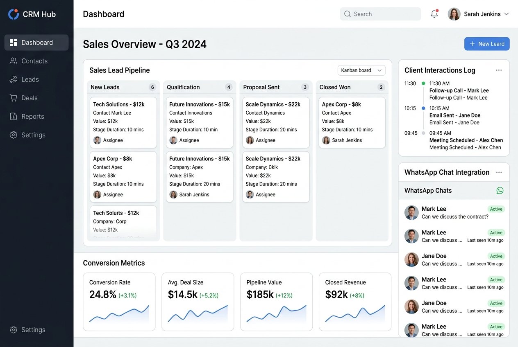Open Contacts in the sidebar
This screenshot has height=347, width=518.
[x=36, y=61]
